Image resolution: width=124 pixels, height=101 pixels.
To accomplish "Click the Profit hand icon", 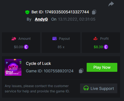I will tap(96, 39).
